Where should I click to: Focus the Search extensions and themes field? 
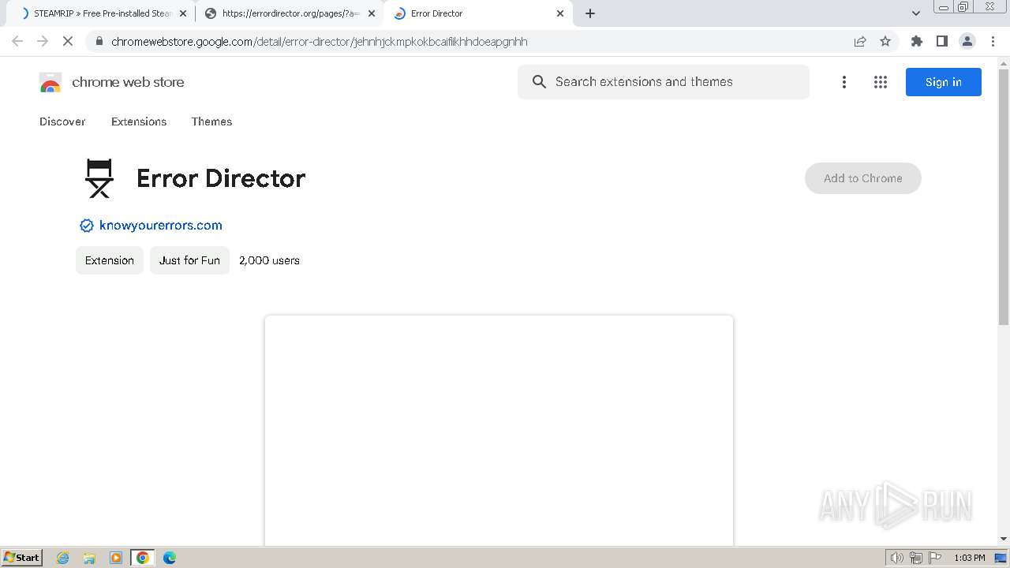[x=664, y=82]
